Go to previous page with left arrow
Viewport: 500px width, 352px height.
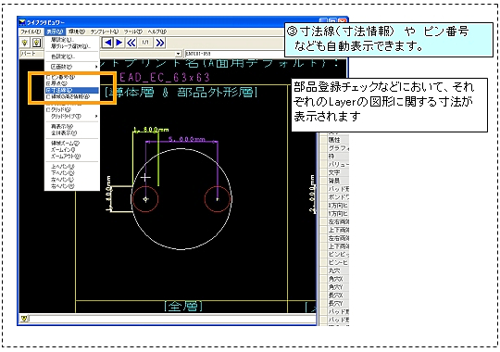[108, 43]
